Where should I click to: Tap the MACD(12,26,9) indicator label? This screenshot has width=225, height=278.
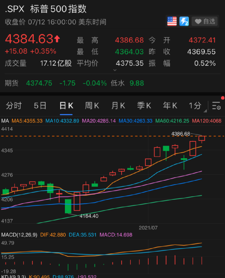click(19, 235)
